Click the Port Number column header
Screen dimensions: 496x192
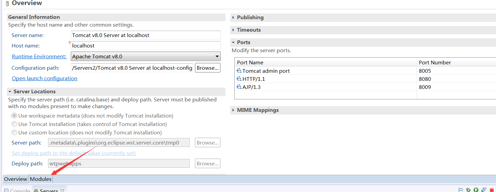click(456, 62)
